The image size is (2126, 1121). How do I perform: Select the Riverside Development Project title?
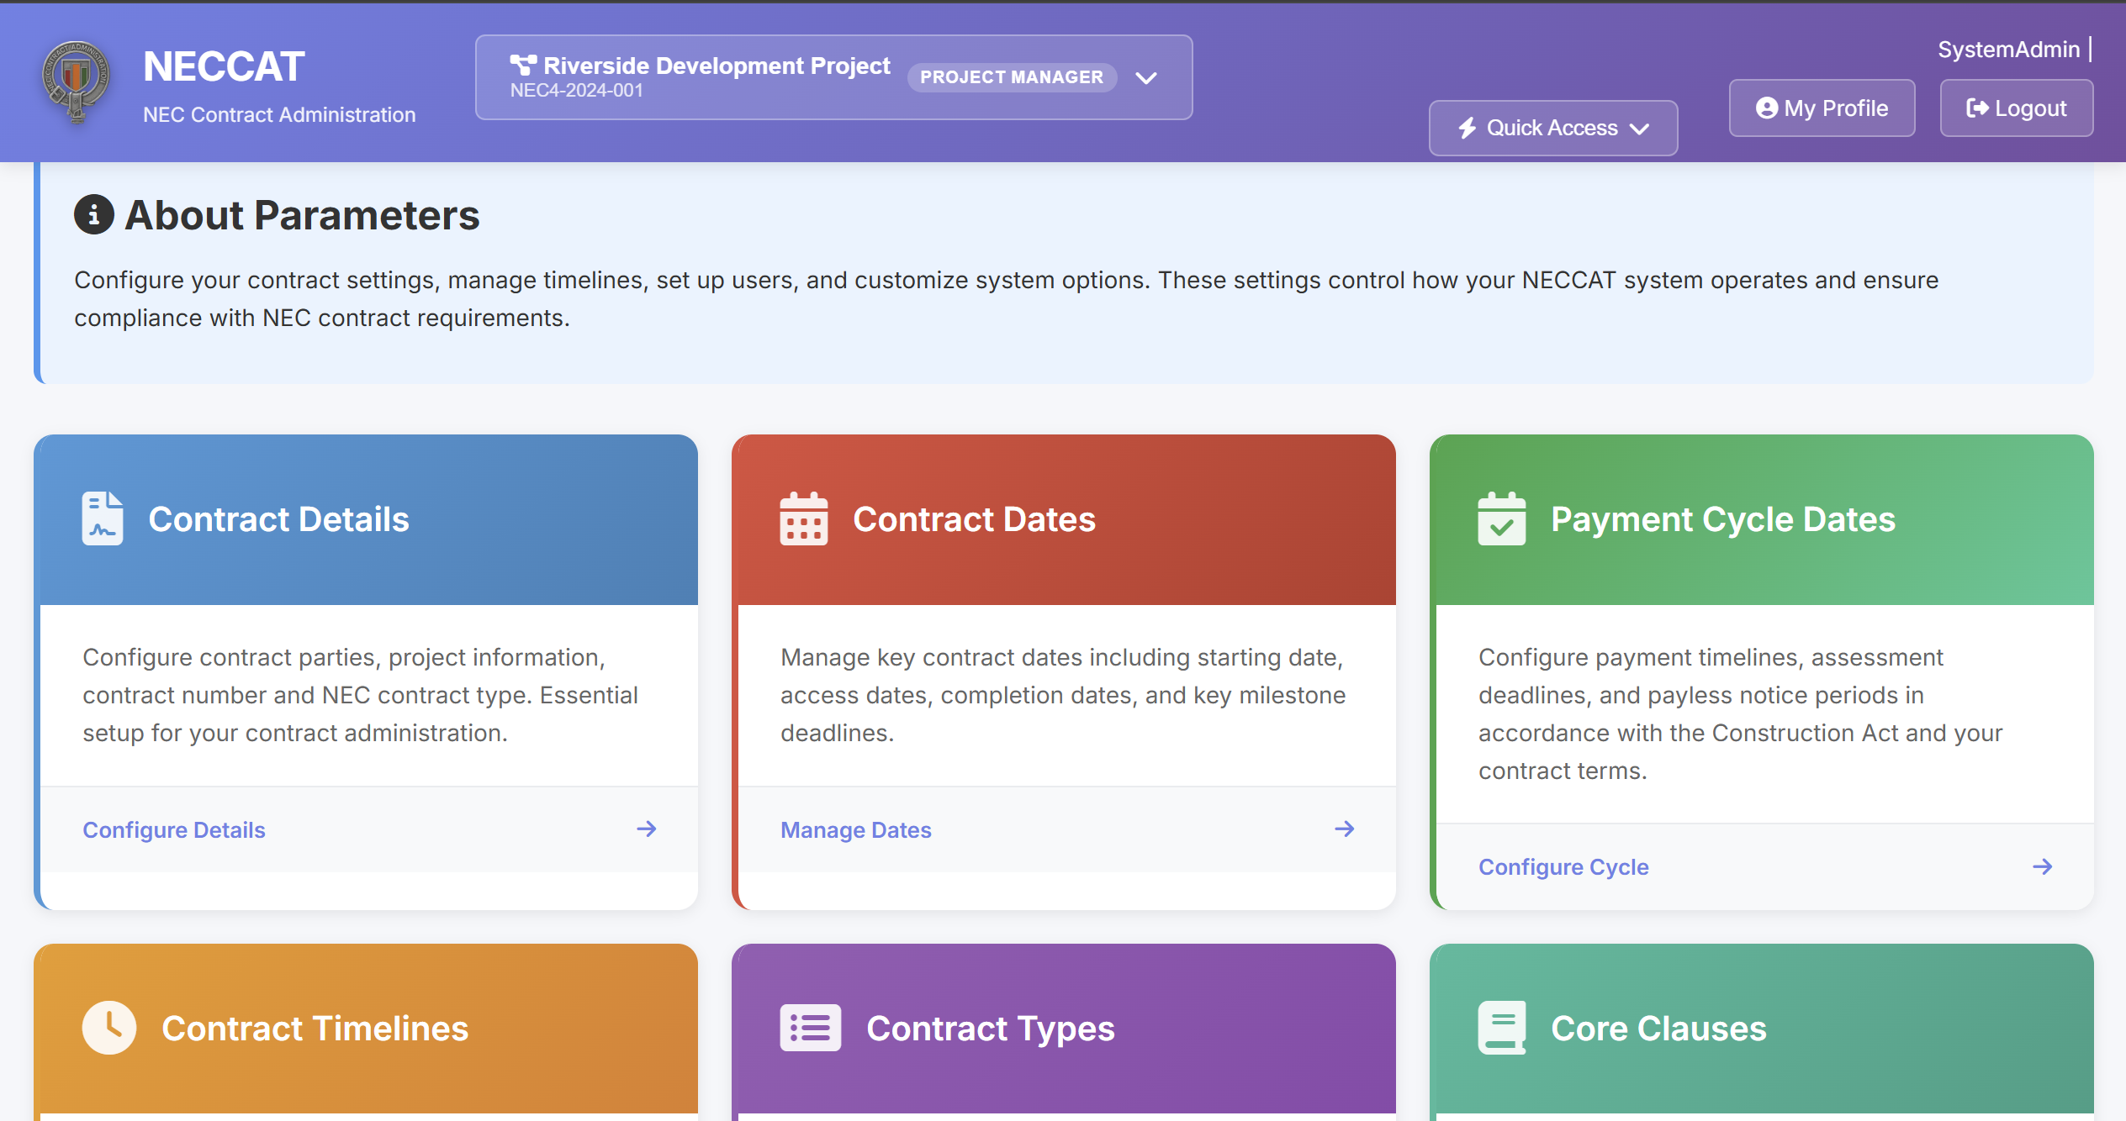pos(717,65)
